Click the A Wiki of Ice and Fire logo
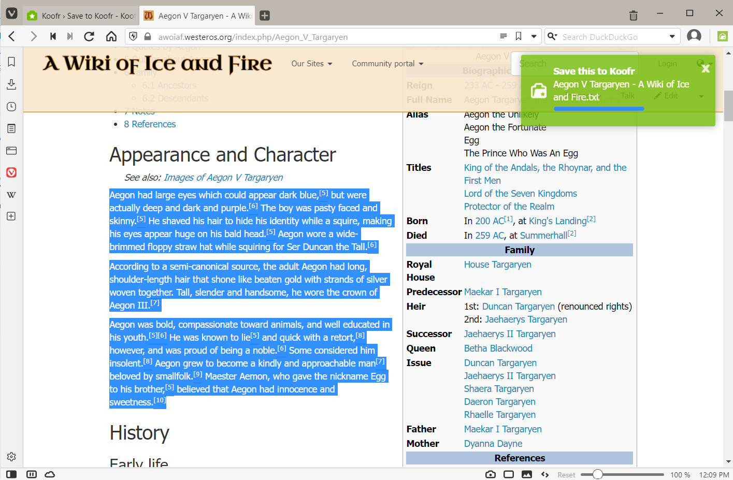Screen dimensions: 733x480 tap(157, 64)
